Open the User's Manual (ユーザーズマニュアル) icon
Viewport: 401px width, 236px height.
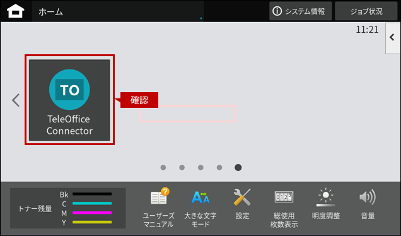[x=158, y=208]
